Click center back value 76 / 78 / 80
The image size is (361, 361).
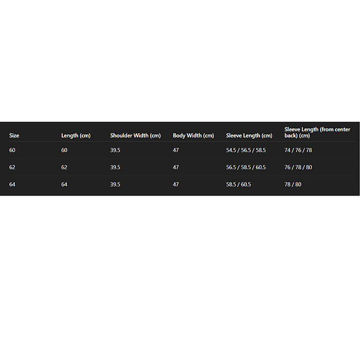tap(298, 167)
